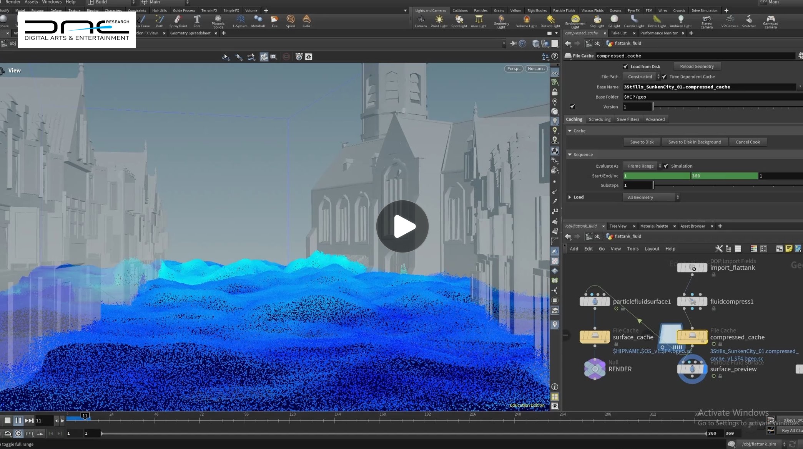Screen dimensions: 803x449
Task: Add a Point Light from shelf
Action: [x=439, y=21]
